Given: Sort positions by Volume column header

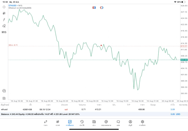Looking at the screenshot, I should [82, 105].
